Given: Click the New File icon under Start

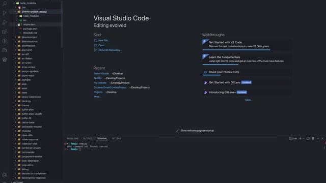Looking at the screenshot, I should (95, 40).
